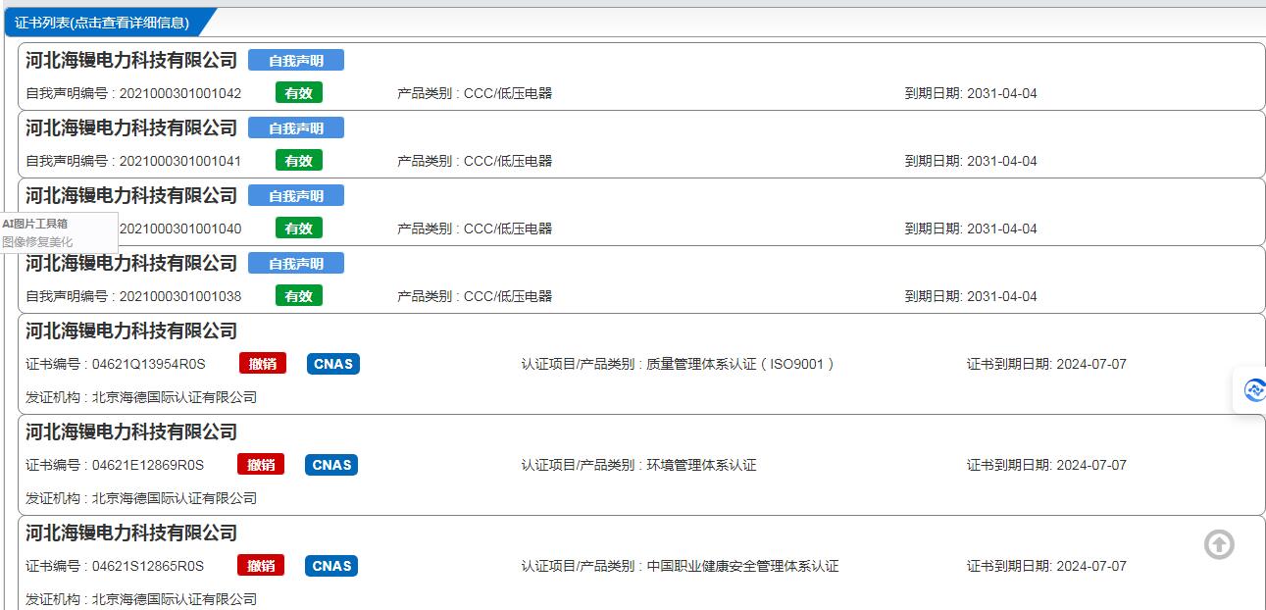This screenshot has width=1266, height=610.
Task: Click 证书到期日期 2024-07-07 in 环境管理 entry
Action: click(1046, 466)
